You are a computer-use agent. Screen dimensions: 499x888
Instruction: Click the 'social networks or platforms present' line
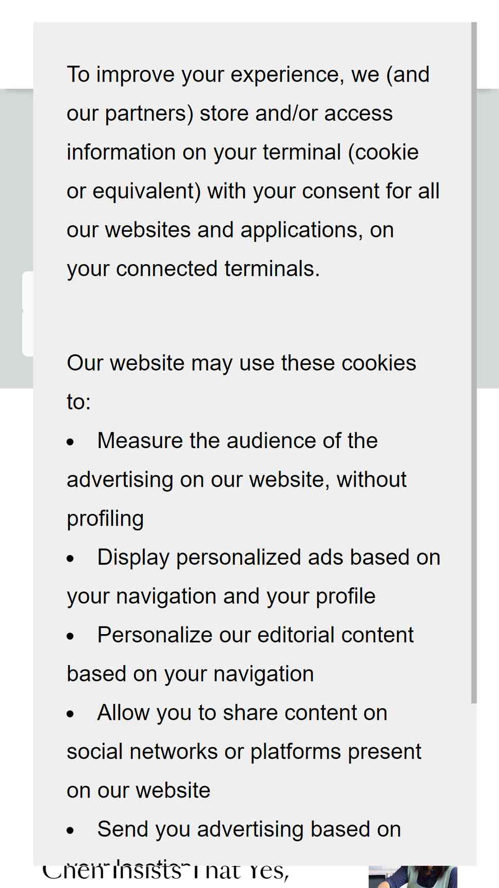[x=244, y=752]
